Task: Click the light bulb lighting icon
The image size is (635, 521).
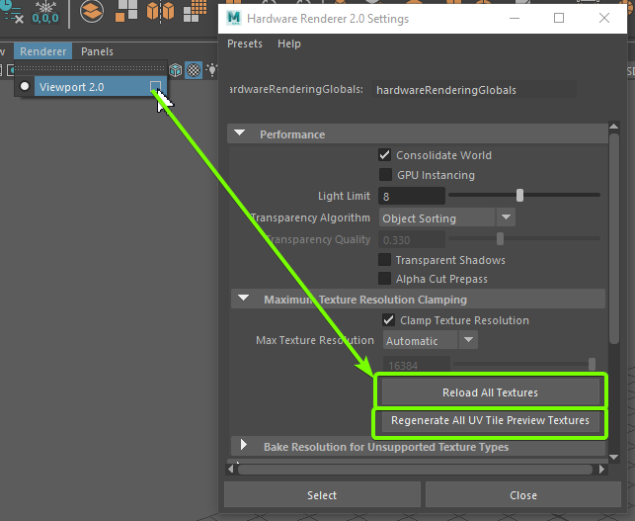Action: pos(211,70)
